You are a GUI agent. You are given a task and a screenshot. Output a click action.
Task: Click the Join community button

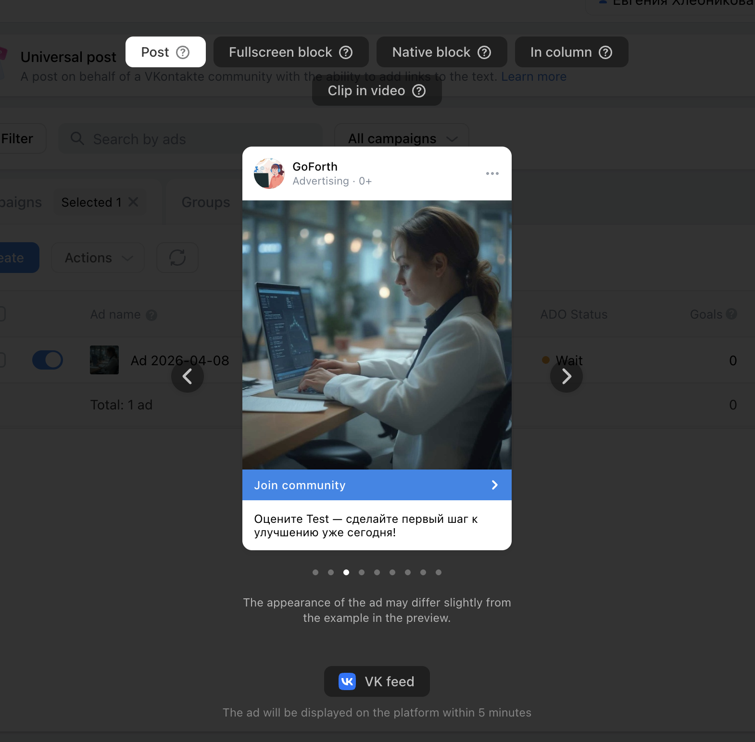pyautogui.click(x=377, y=485)
